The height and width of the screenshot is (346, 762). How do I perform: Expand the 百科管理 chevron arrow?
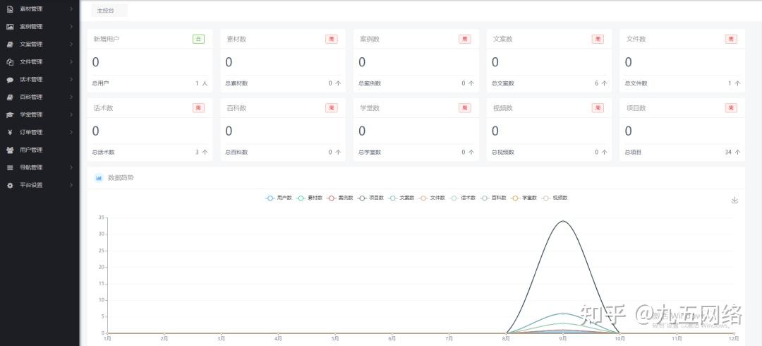tap(71, 97)
